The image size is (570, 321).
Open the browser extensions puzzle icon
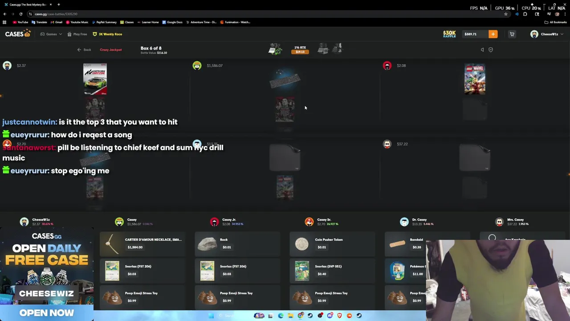coord(525,14)
